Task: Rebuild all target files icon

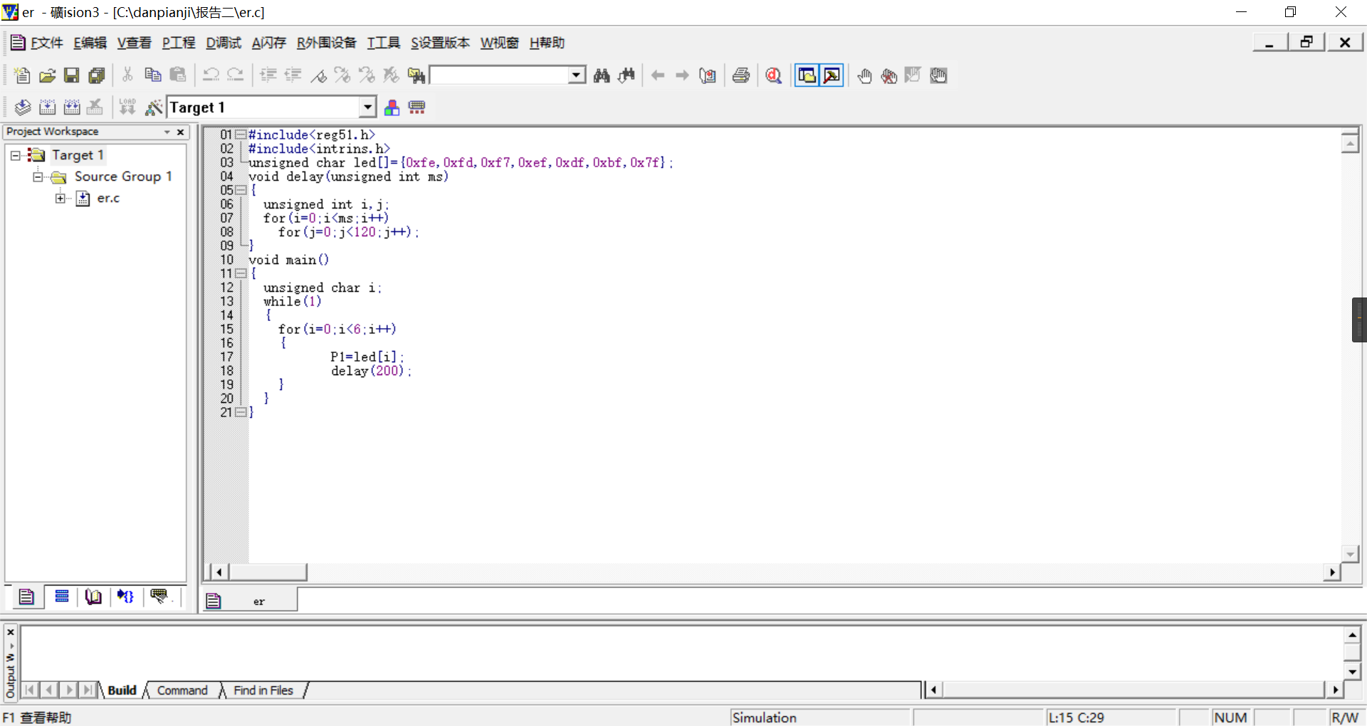Action: [x=72, y=107]
